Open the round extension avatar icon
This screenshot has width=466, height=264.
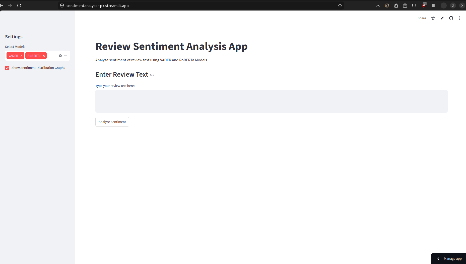pyautogui.click(x=387, y=6)
